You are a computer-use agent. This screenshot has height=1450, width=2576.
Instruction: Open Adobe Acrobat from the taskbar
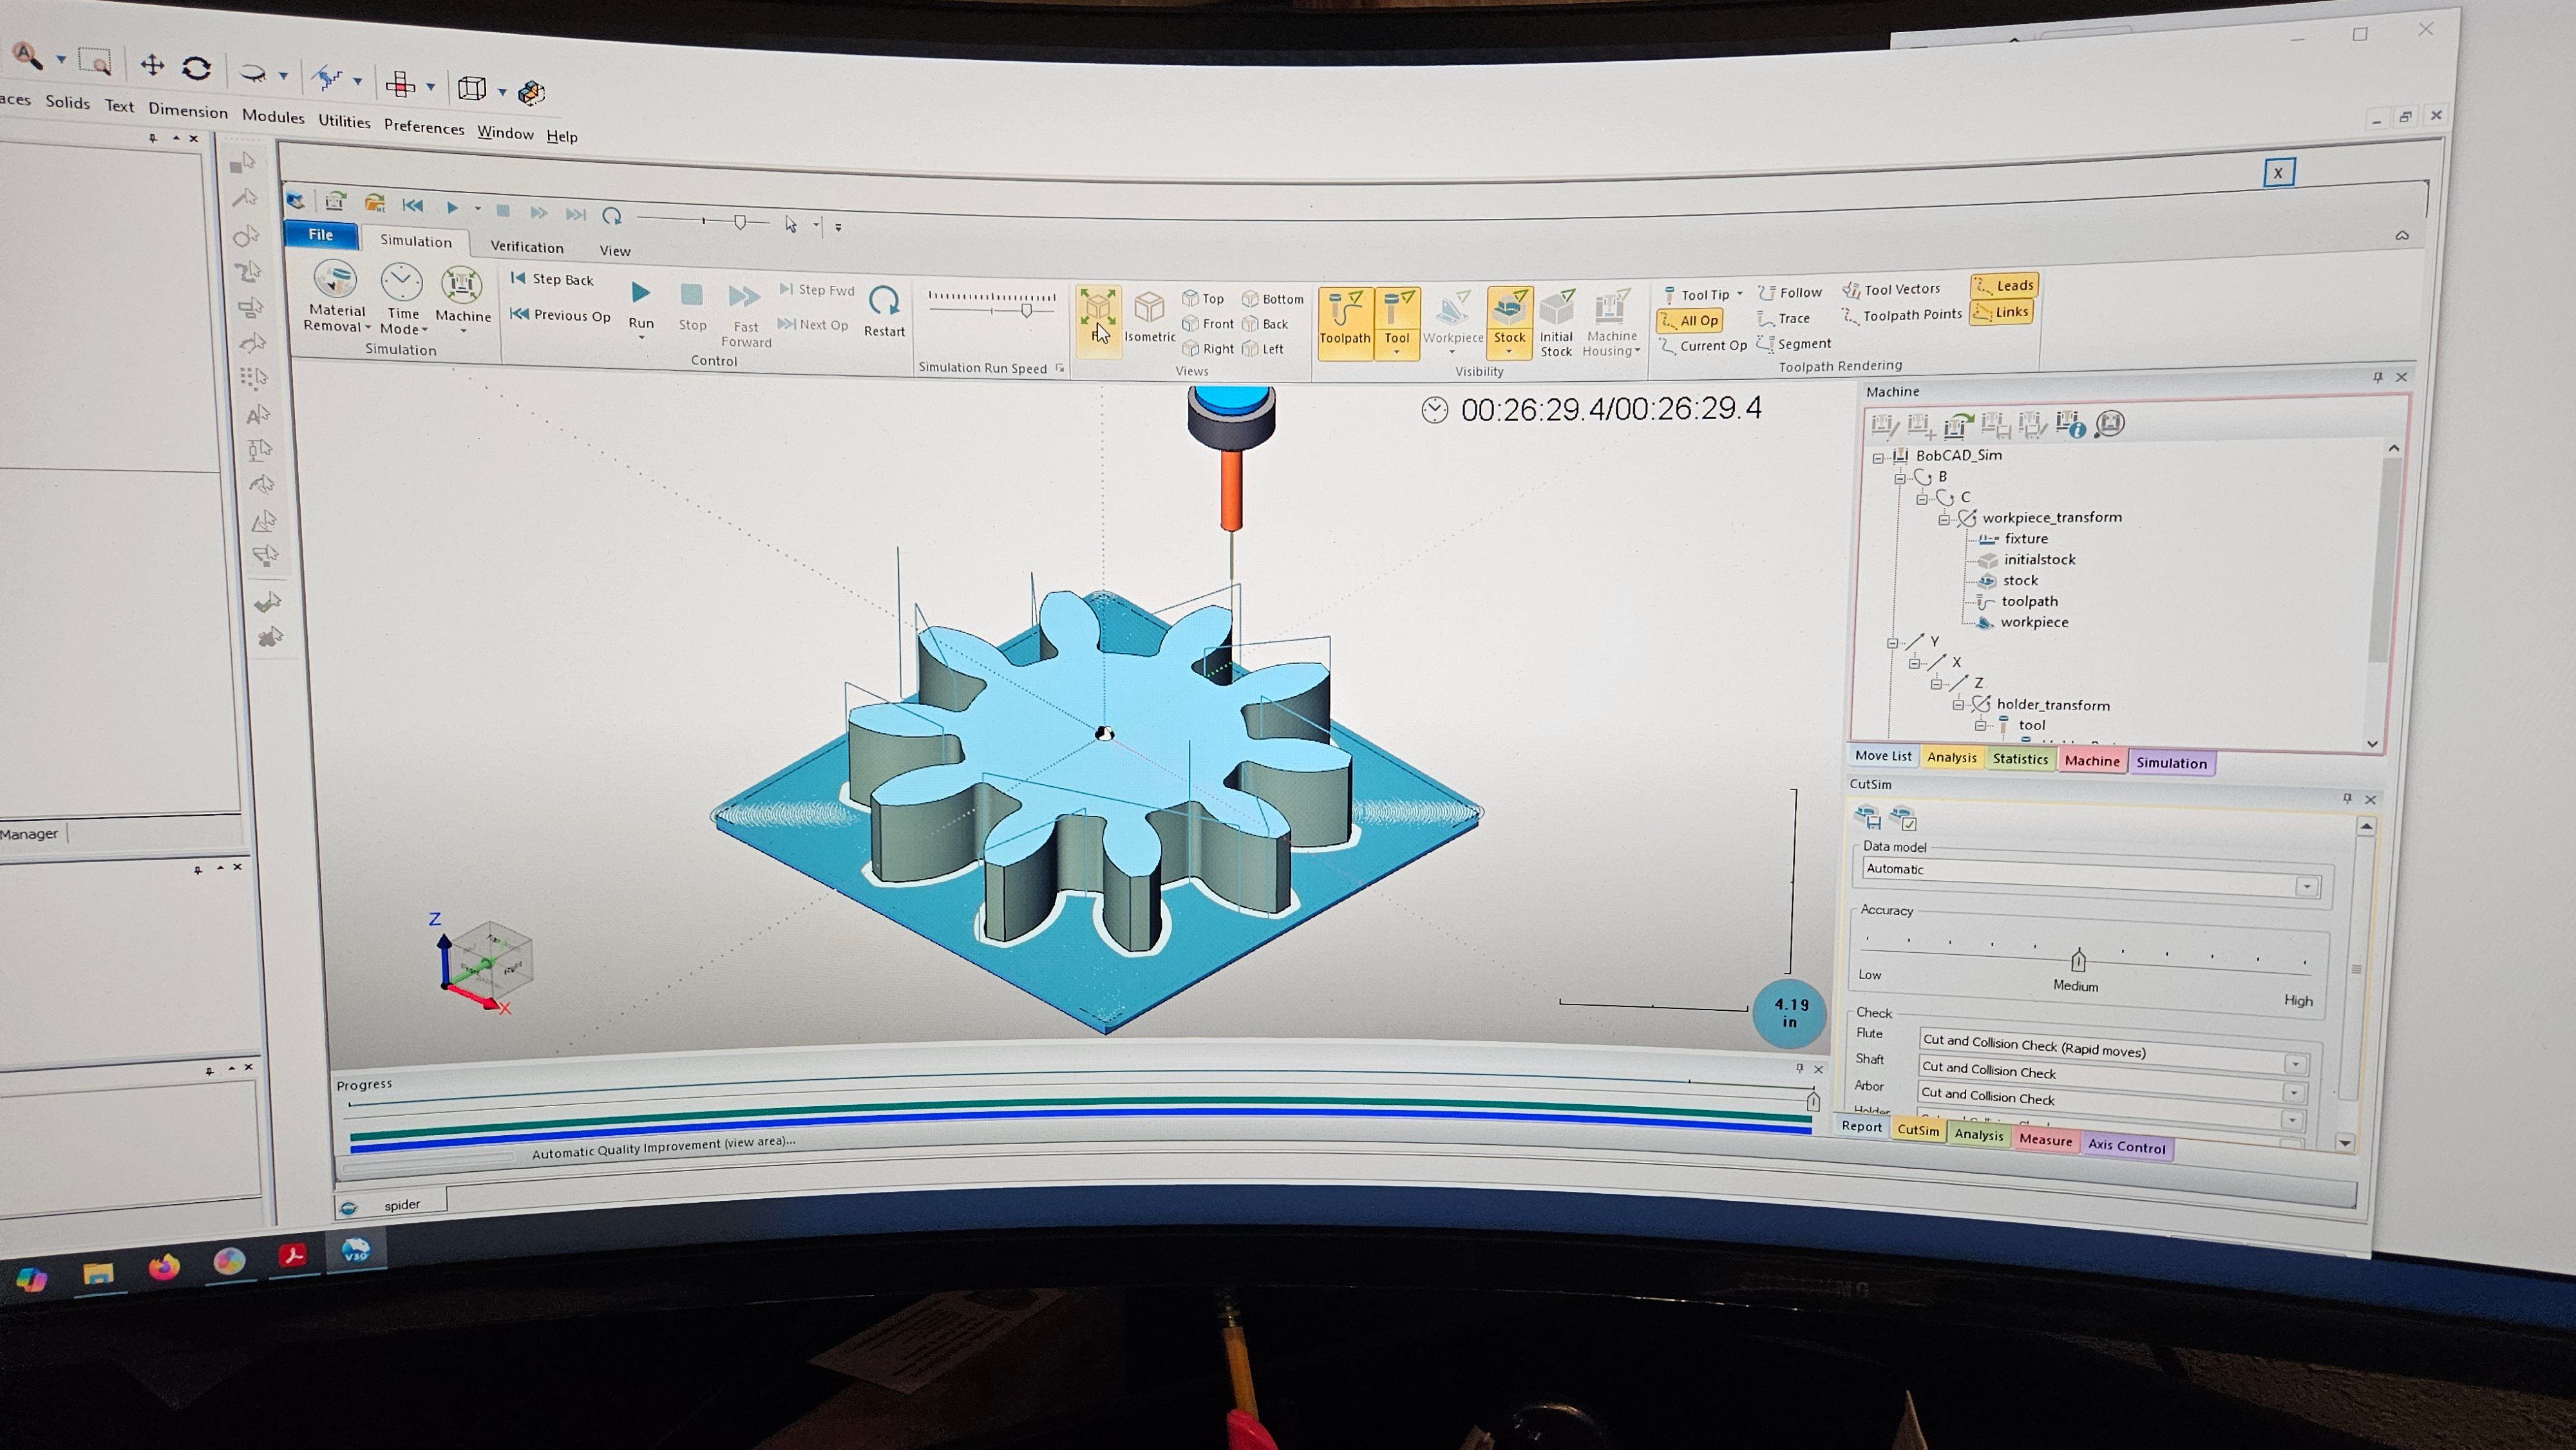point(293,1255)
